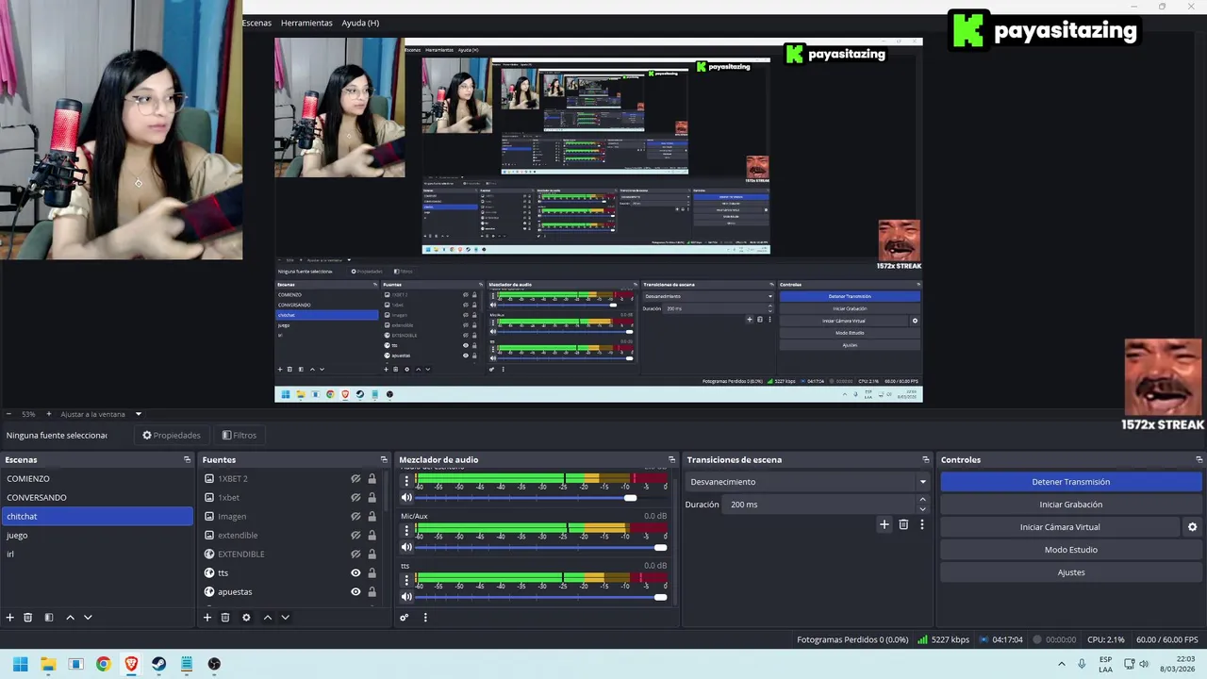
Task: Open tts channel options three-dot menu
Action: tap(406, 581)
